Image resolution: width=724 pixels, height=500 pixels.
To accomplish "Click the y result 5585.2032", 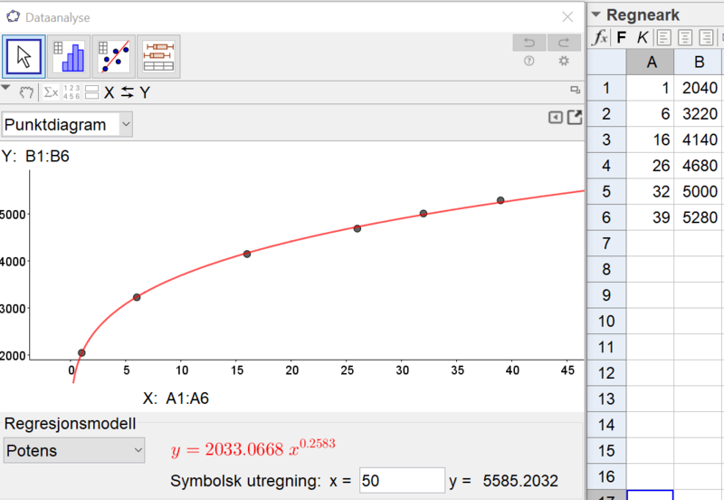I will pyautogui.click(x=520, y=481).
